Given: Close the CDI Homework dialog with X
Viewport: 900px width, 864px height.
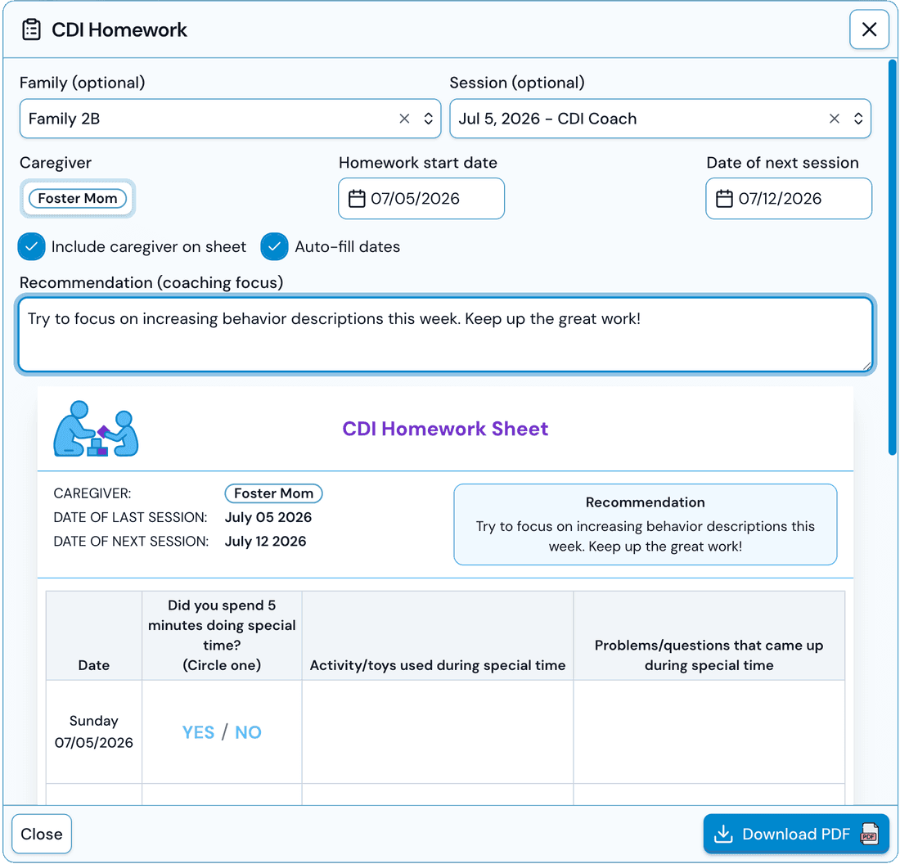Looking at the screenshot, I should click(868, 29).
